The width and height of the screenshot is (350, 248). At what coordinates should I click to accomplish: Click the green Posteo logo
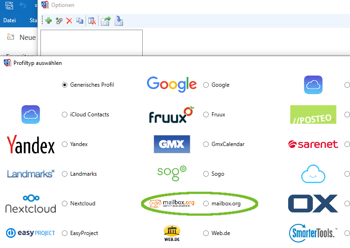(313, 114)
